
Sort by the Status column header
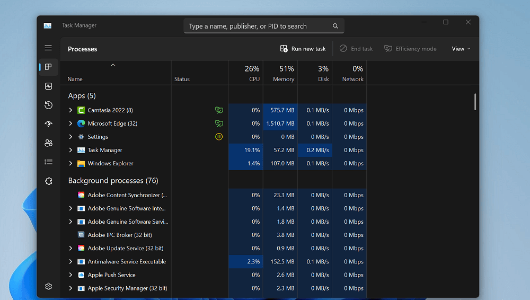200,73
